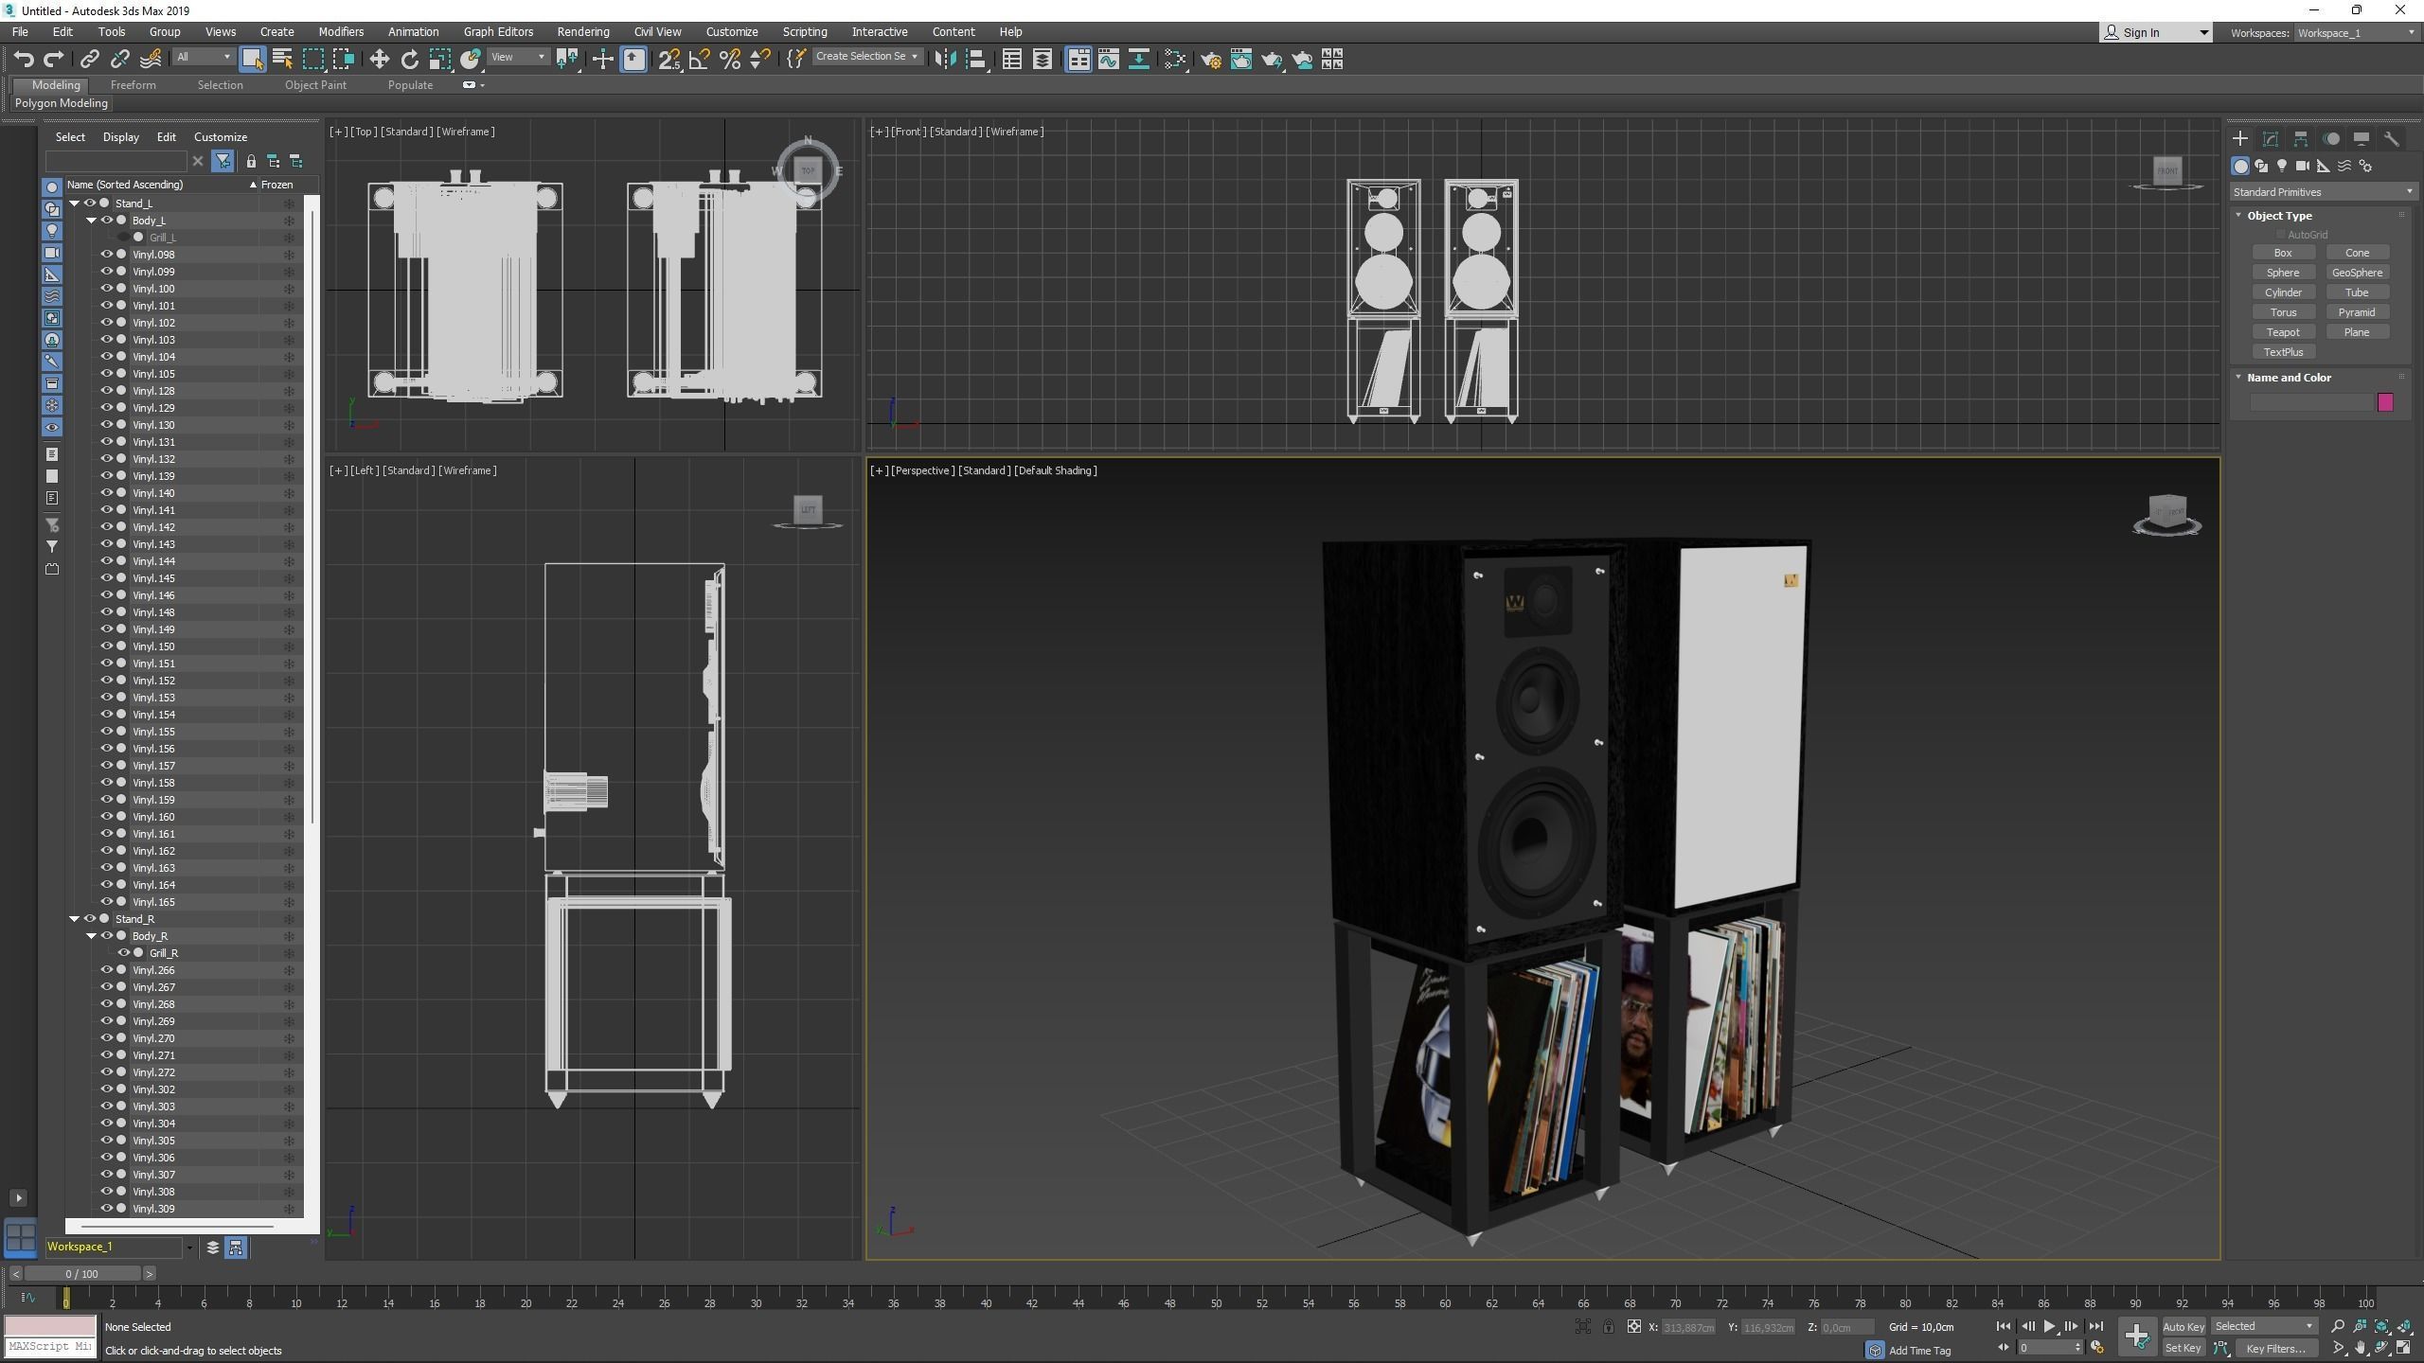Click the Teapot primitive button
Viewport: 2424px width, 1363px height.
pos(2282,332)
